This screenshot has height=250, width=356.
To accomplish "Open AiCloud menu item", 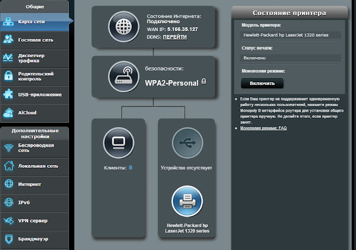I will (34, 113).
